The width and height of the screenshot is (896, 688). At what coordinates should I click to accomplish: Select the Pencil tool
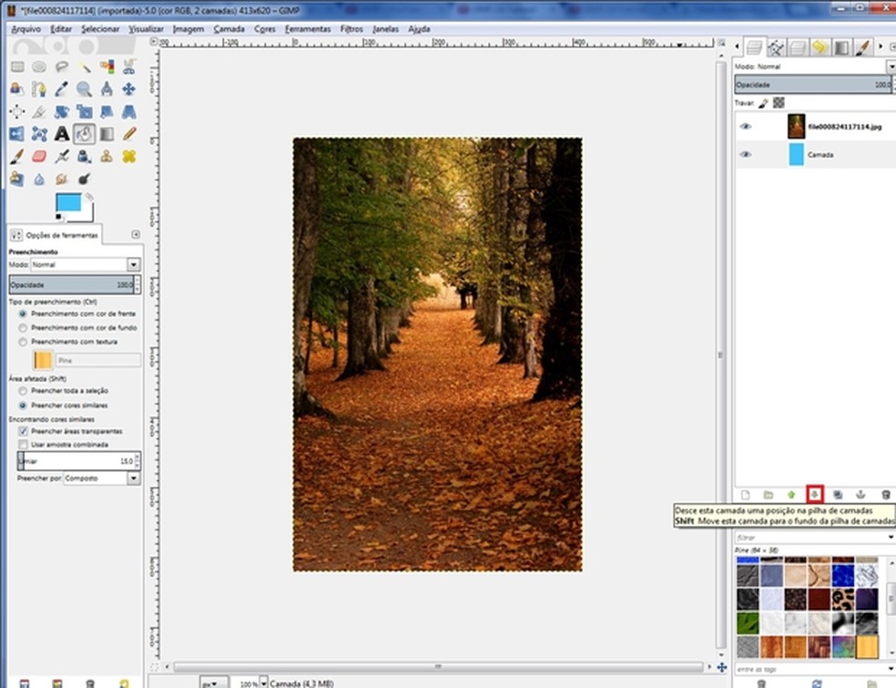129,134
